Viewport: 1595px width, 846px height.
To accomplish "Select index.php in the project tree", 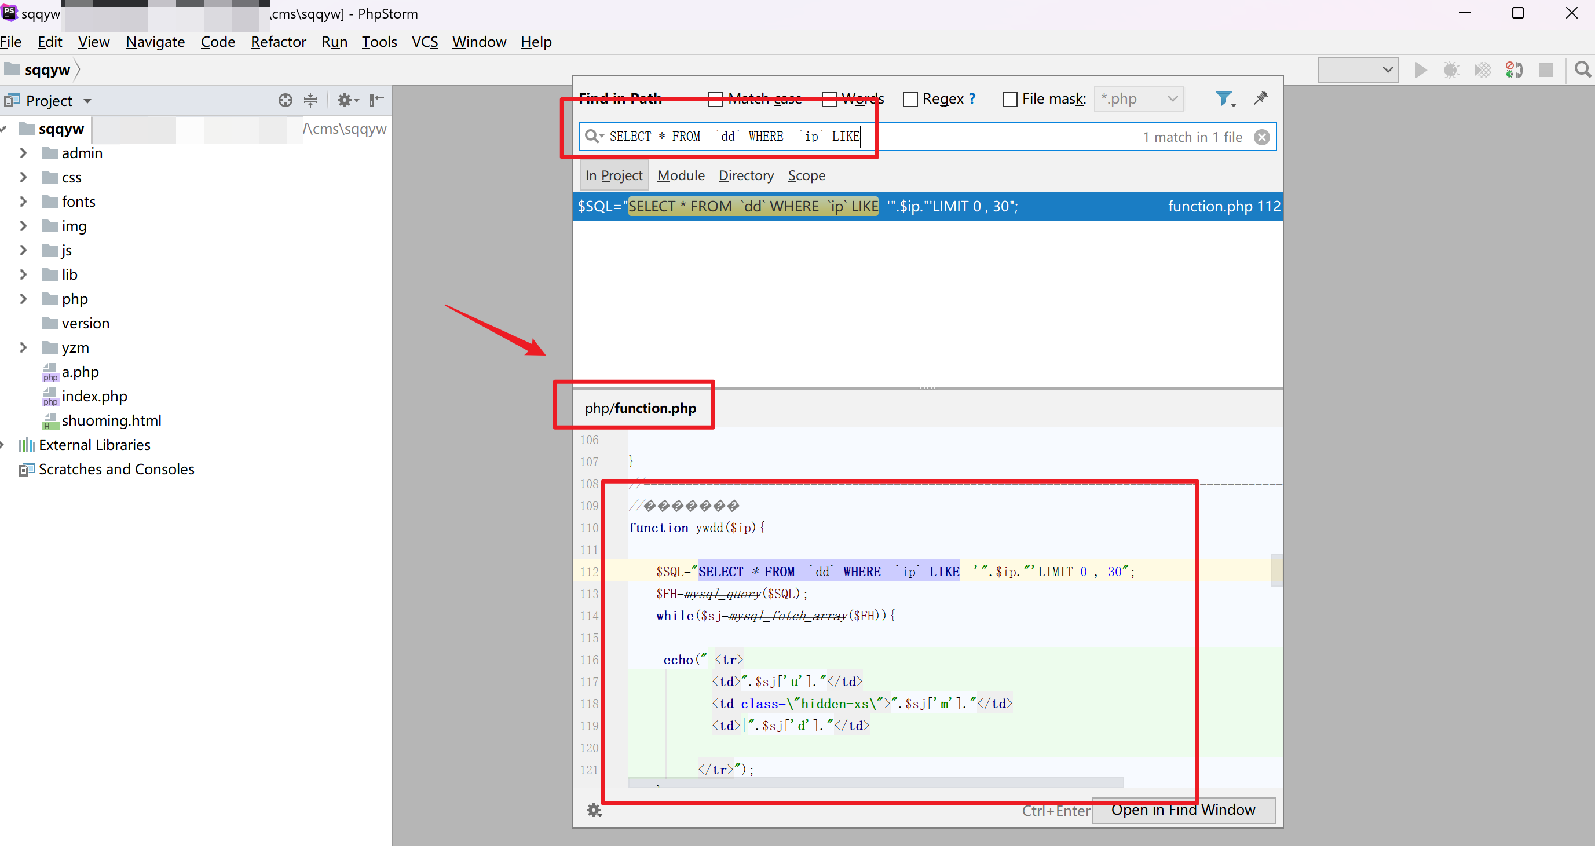I will click(x=94, y=397).
